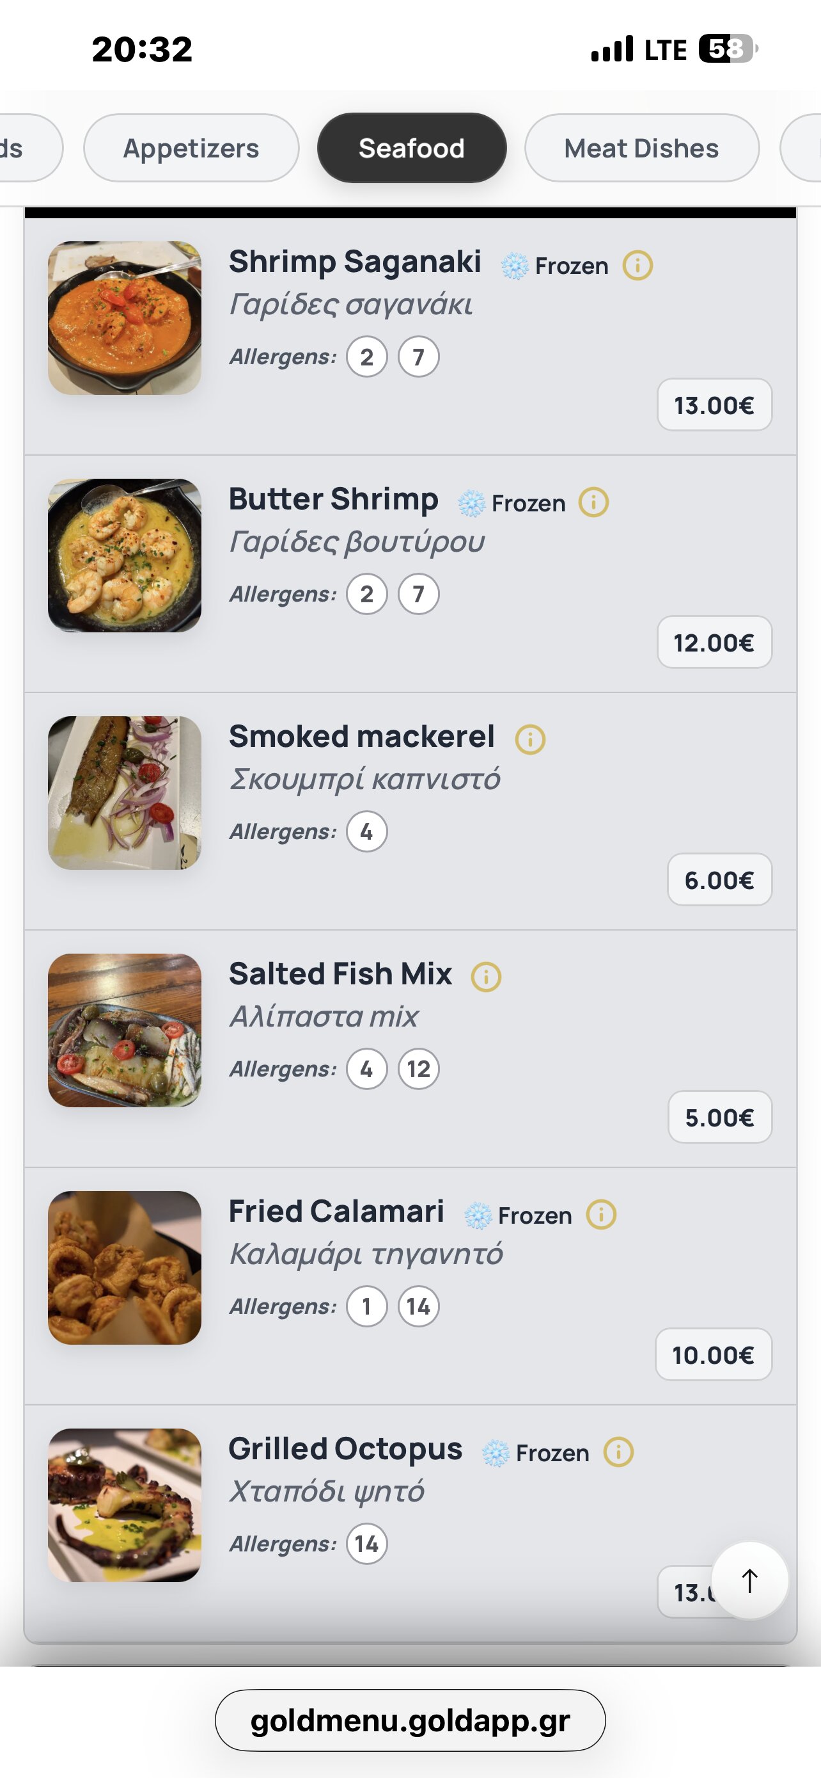This screenshot has width=821, height=1778.
Task: View the Fried Calamari photo
Action: [x=125, y=1267]
